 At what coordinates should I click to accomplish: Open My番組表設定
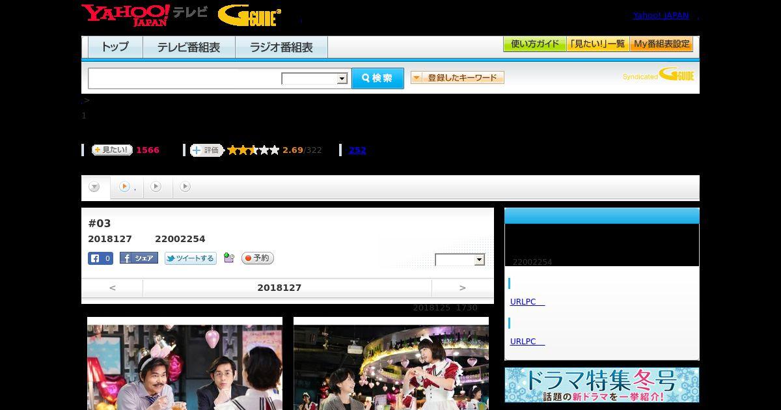661,44
